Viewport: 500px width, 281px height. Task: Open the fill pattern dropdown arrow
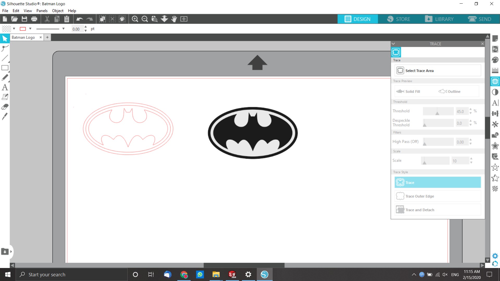coord(14,29)
